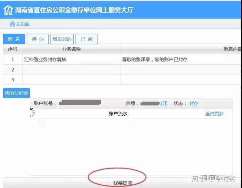This screenshot has width=242, height=188.
Task: Open the 已阅 tab
Action: point(86,39)
